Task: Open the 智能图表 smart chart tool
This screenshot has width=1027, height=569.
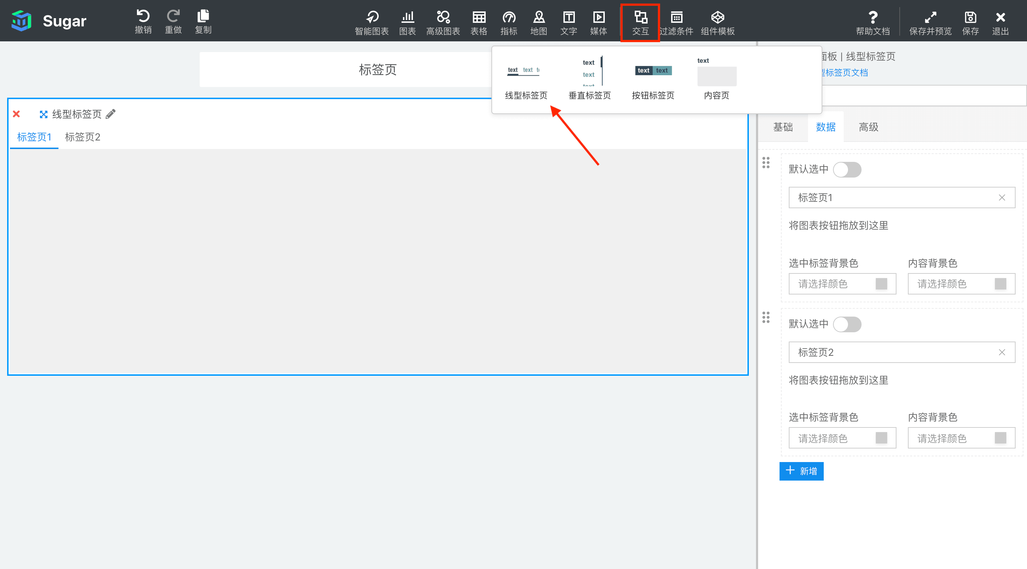Action: coord(372,17)
